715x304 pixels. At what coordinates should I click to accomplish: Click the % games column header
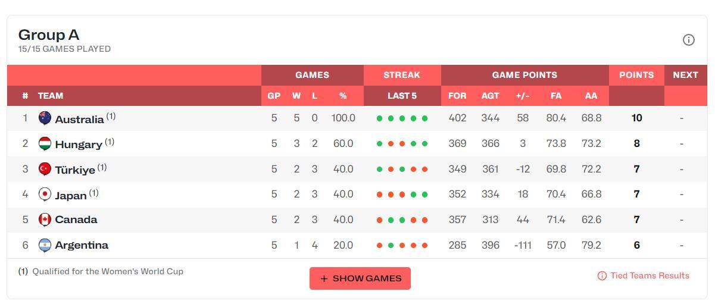tap(343, 96)
